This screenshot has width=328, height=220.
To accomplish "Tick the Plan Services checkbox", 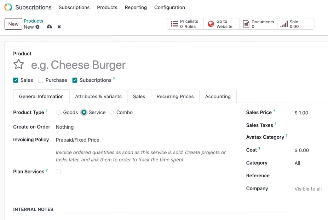I will [x=58, y=172].
